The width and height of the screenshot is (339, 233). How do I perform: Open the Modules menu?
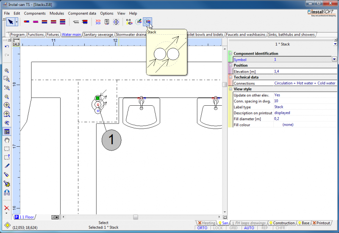coord(57,14)
